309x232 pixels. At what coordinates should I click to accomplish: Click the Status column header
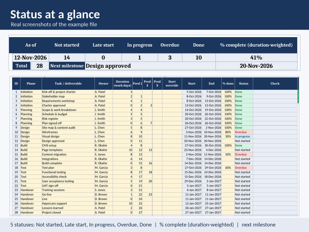click(x=244, y=84)
